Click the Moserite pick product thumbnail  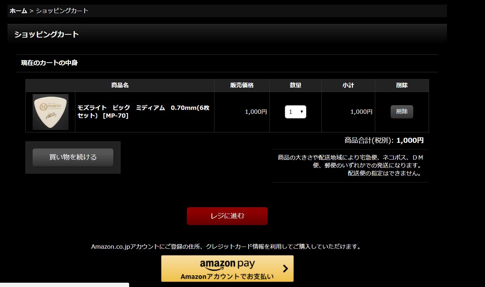tap(51, 112)
